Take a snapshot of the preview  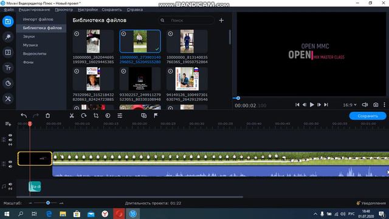click(376, 105)
